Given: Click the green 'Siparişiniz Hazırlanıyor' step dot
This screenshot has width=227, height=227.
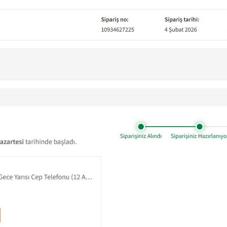Looking at the screenshot, I should point(200,127).
